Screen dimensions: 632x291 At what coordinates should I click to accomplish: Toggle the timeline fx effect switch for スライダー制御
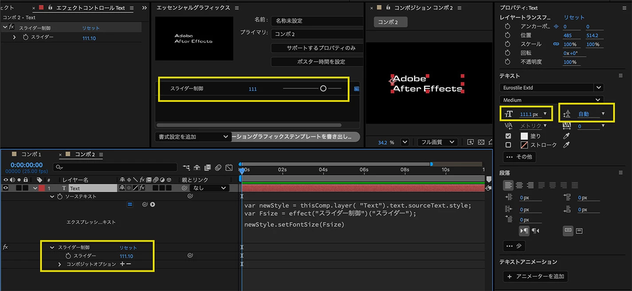(x=6, y=247)
